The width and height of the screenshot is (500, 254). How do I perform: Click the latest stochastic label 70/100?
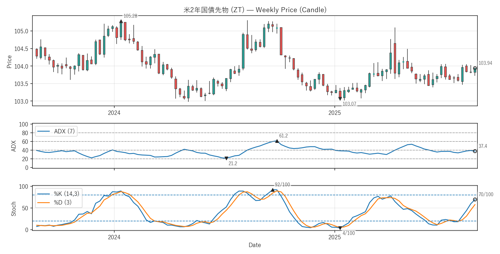[486, 194]
